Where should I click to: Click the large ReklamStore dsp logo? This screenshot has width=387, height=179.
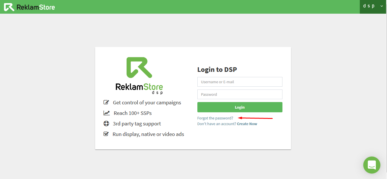pyautogui.click(x=139, y=76)
